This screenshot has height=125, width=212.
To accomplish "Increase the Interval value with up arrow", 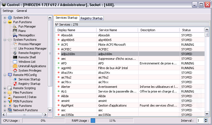I will point(206,119).
